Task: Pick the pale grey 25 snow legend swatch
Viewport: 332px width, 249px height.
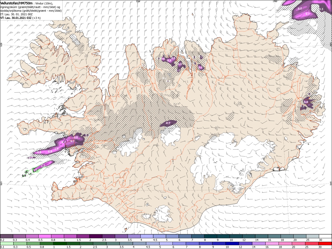Action: click(312, 236)
